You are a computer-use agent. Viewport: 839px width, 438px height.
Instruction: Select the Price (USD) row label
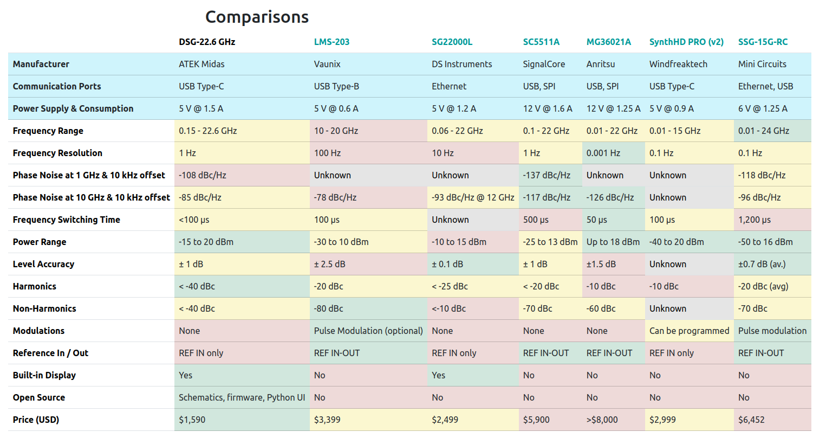click(36, 420)
